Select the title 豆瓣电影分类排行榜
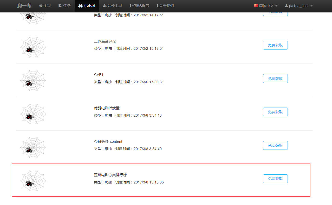The image size is (332, 205). click(110, 175)
